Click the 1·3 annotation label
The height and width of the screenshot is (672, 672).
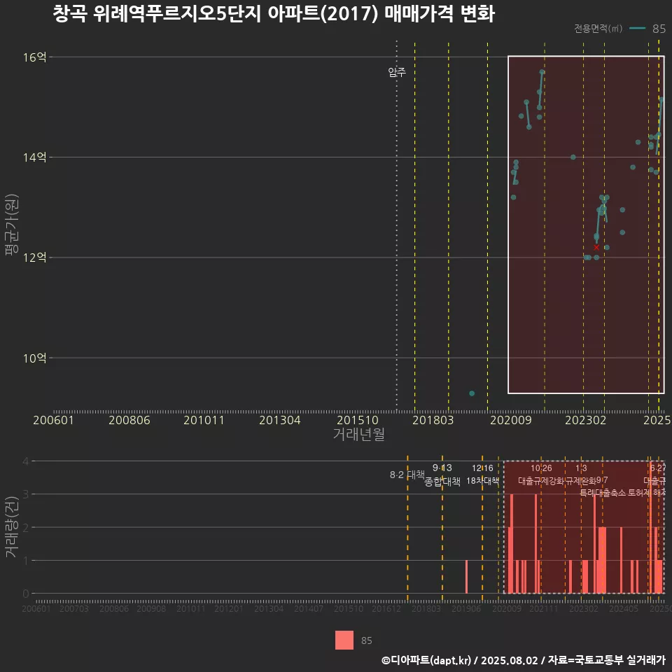(x=581, y=468)
